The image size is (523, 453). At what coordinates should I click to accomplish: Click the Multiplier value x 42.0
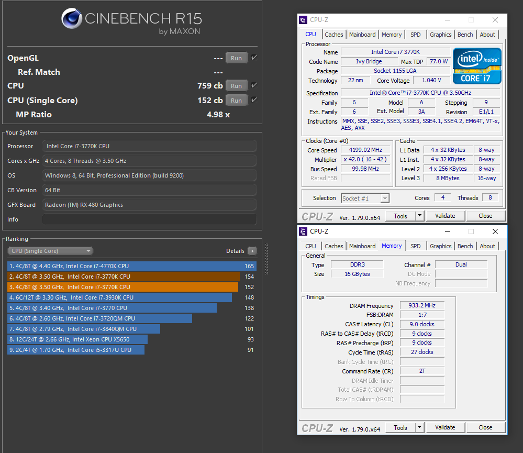[365, 159]
